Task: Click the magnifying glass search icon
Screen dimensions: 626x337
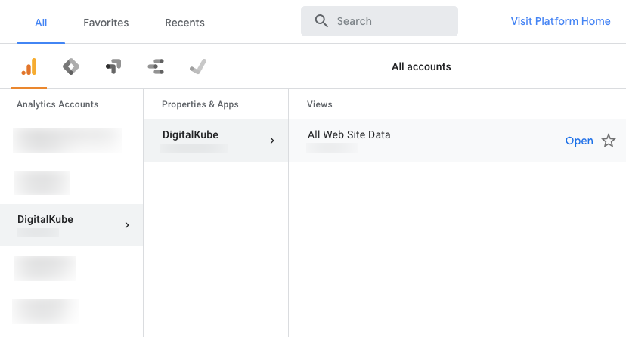Action: (321, 21)
